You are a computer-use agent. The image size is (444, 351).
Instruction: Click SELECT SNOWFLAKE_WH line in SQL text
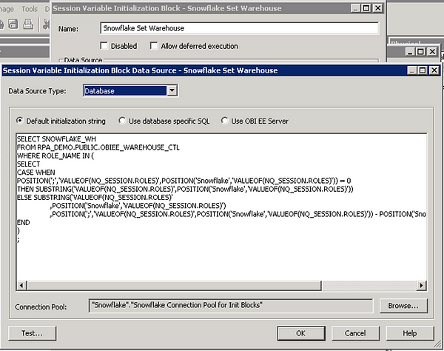(56, 139)
